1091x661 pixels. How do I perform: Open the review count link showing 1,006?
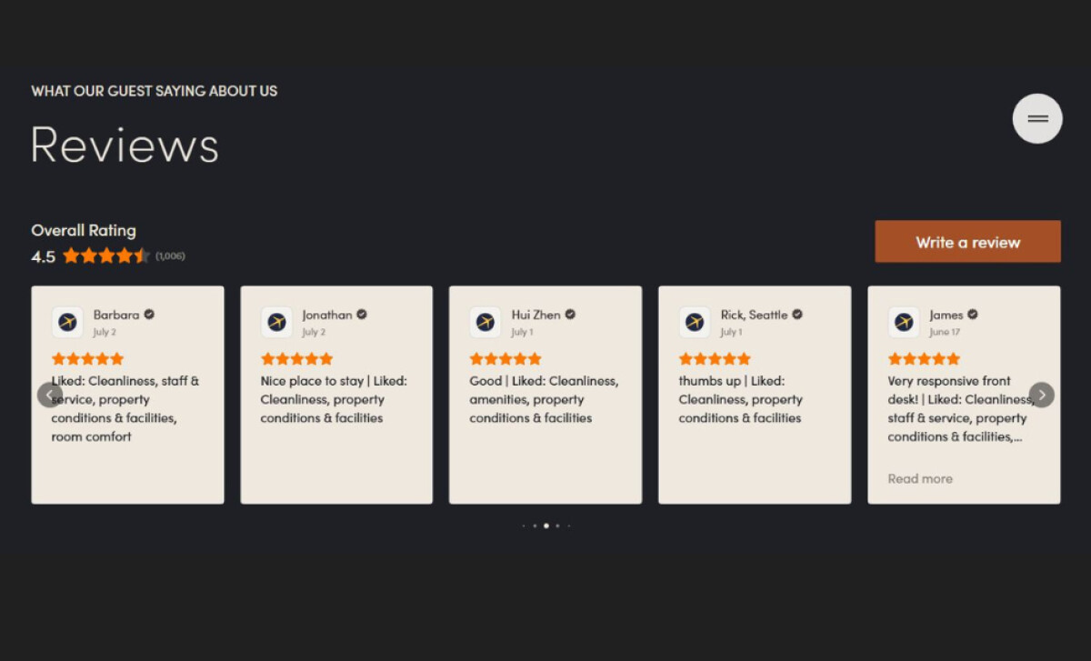[172, 256]
